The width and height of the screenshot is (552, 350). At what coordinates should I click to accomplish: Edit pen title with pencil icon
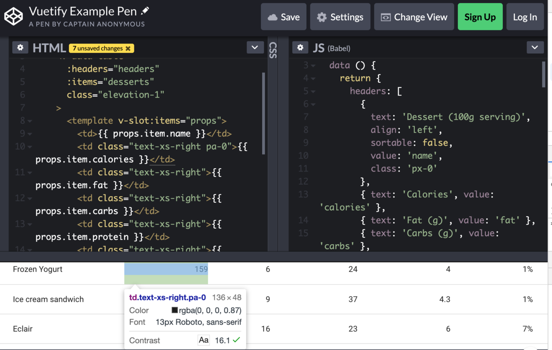pyautogui.click(x=145, y=11)
